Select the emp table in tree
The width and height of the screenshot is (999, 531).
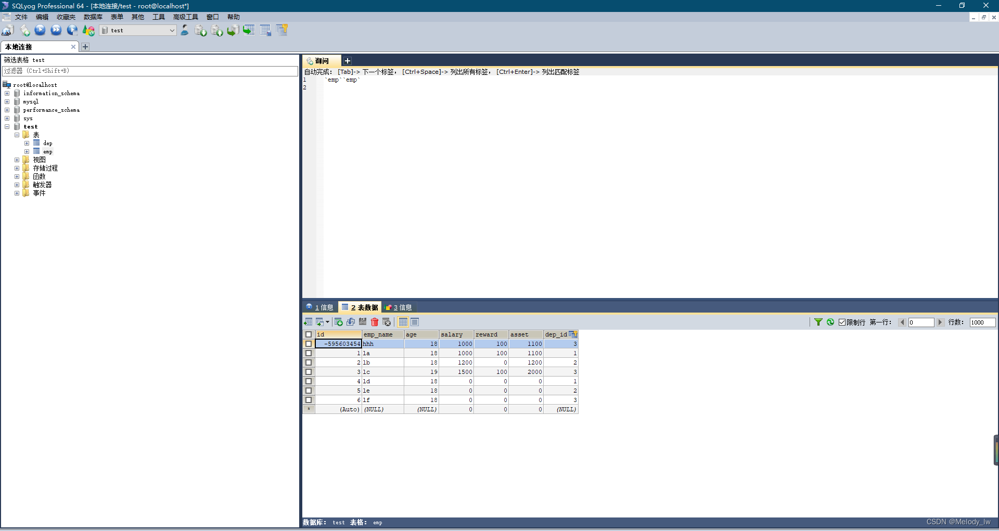click(47, 151)
